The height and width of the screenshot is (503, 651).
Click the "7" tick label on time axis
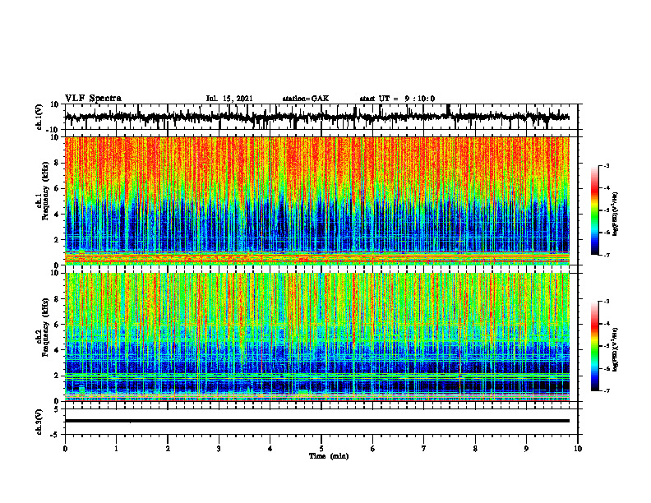424,449
